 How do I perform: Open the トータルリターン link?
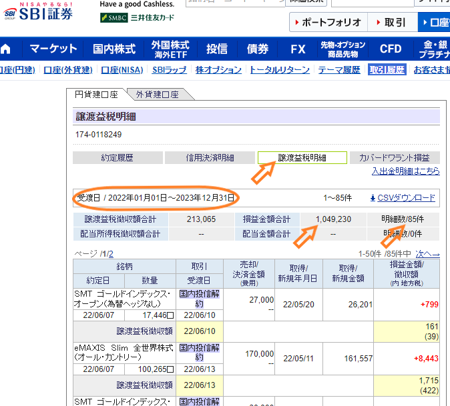[x=280, y=70]
